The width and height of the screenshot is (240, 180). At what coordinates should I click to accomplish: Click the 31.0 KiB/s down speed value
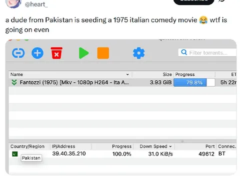tap(160, 154)
